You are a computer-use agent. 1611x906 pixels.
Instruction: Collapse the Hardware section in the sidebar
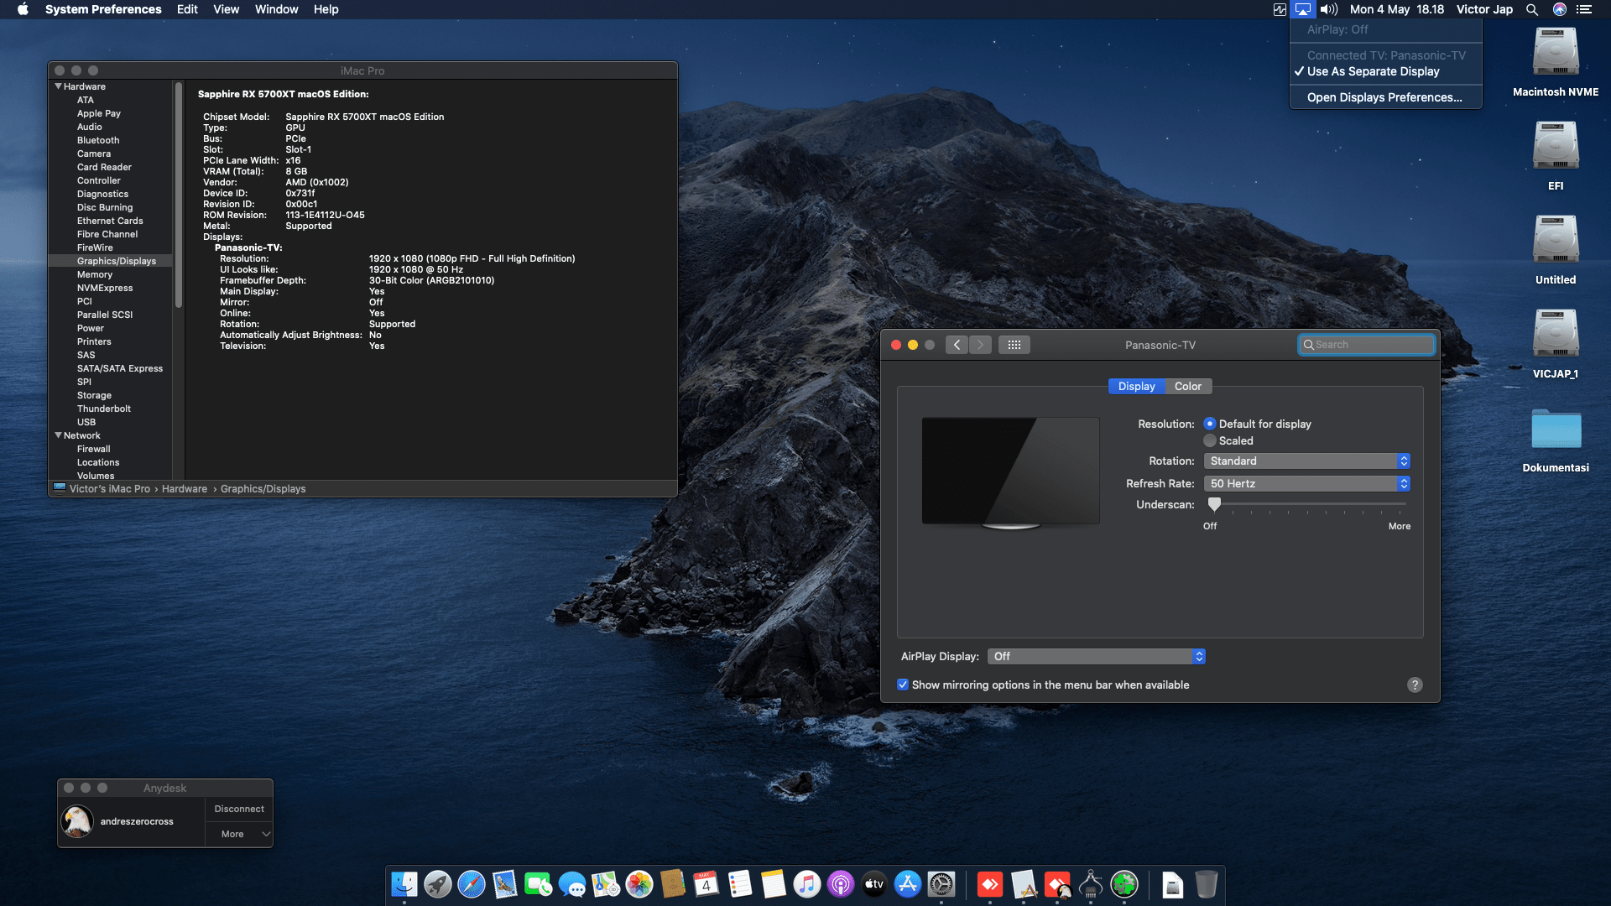coord(59,86)
